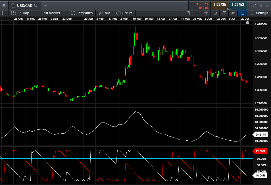Open the 1 Day interval dropdown
Screen dimensions: 271x185
pos(30,13)
